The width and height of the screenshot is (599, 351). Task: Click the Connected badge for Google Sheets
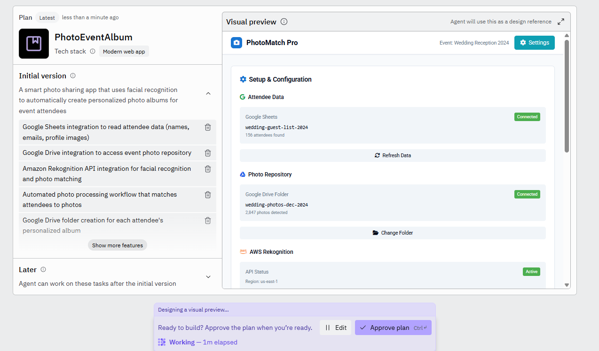pos(527,117)
